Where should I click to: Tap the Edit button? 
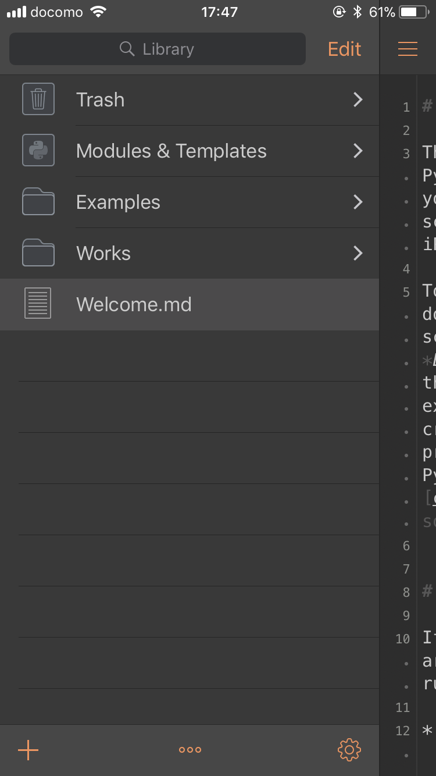click(x=344, y=49)
